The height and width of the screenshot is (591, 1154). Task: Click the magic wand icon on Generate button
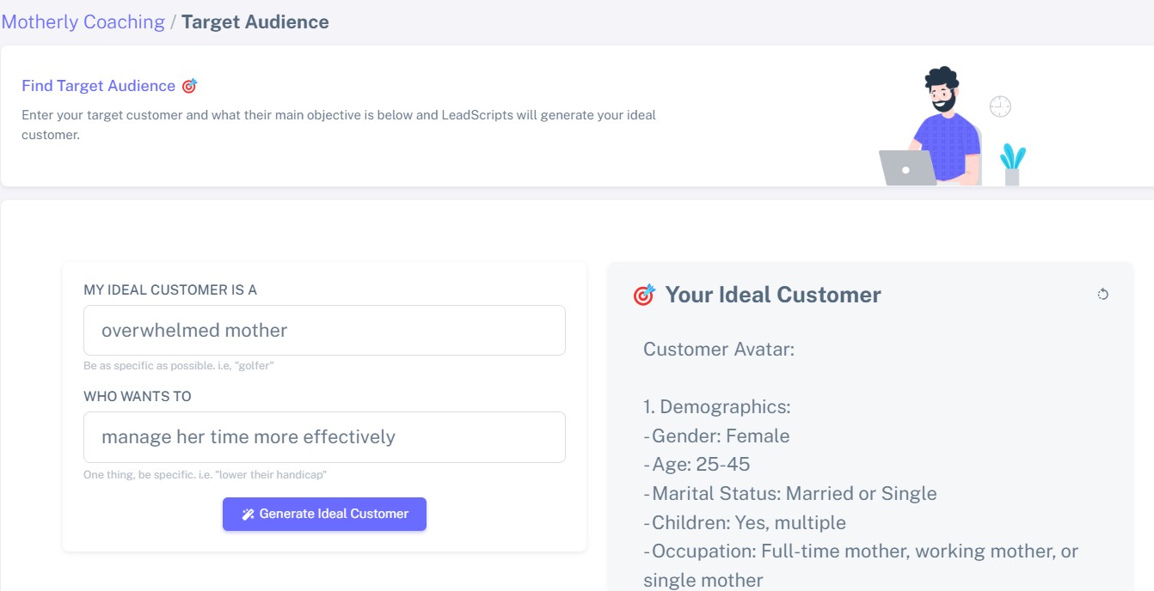coord(248,515)
